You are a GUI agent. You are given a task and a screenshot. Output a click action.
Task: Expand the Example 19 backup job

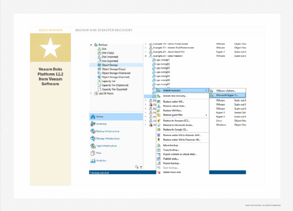[145, 44]
